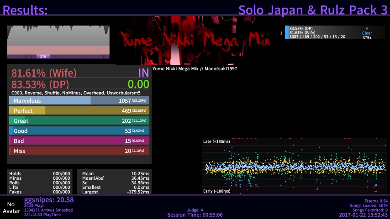Click the Perfect judgment bar
This screenshot has height=219, width=390.
coord(79,111)
